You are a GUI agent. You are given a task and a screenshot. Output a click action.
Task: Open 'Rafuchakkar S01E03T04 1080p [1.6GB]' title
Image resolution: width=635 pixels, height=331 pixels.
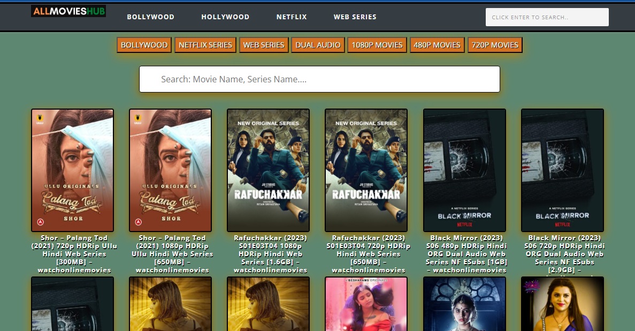coord(270,253)
